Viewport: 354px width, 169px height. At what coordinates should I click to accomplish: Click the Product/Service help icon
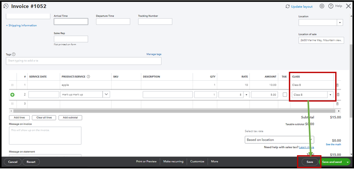89,77
